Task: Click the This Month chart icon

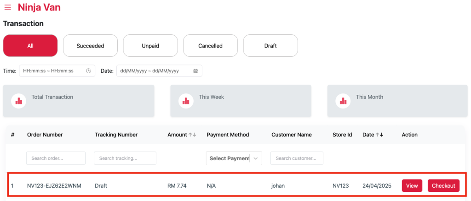Action: (343, 101)
